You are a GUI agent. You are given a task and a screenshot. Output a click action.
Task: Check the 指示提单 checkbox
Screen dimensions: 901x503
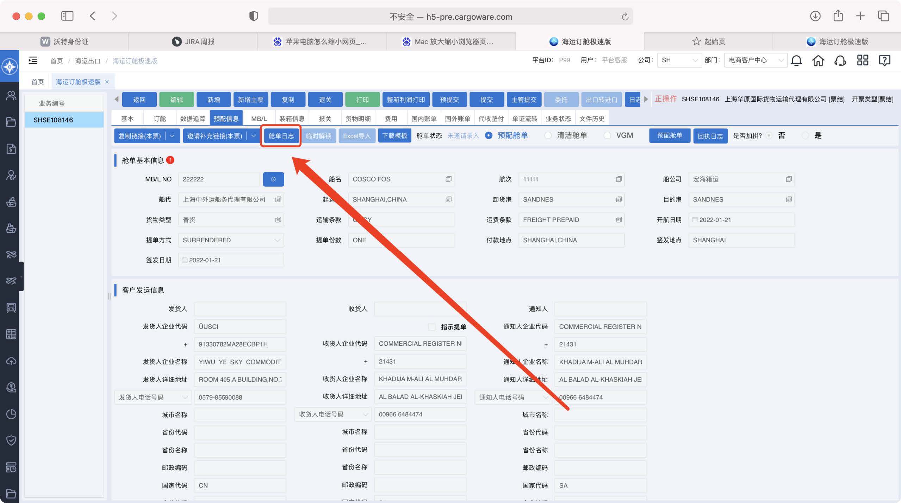432,327
